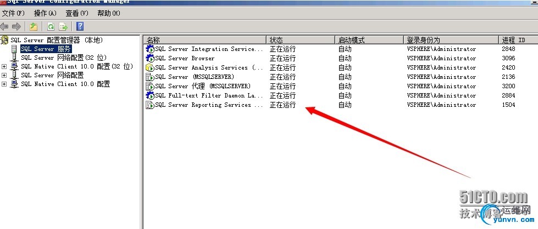Viewport: 538px width, 229px height.
Task: Click 正在运行 status of SQL Server Browser
Action: (x=282, y=58)
